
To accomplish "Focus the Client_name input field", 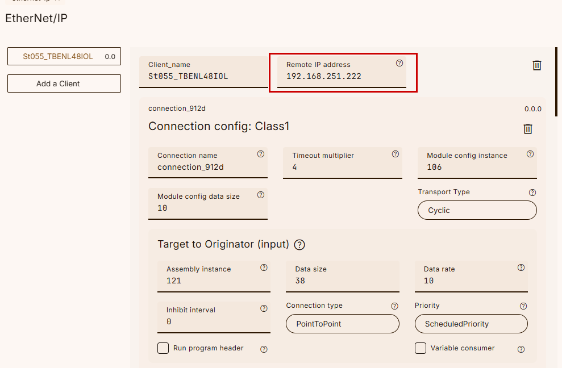I will click(x=203, y=76).
